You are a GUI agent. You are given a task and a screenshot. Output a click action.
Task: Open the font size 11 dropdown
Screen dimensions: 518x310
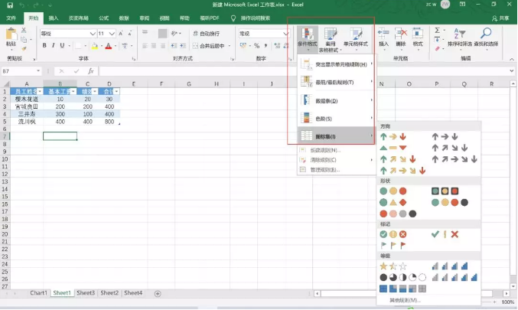click(112, 34)
